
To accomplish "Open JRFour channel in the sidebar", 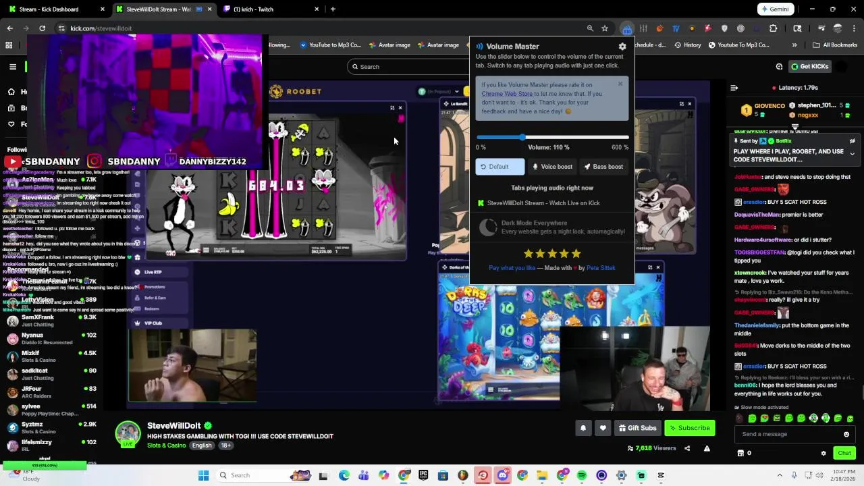I will tap(51, 392).
